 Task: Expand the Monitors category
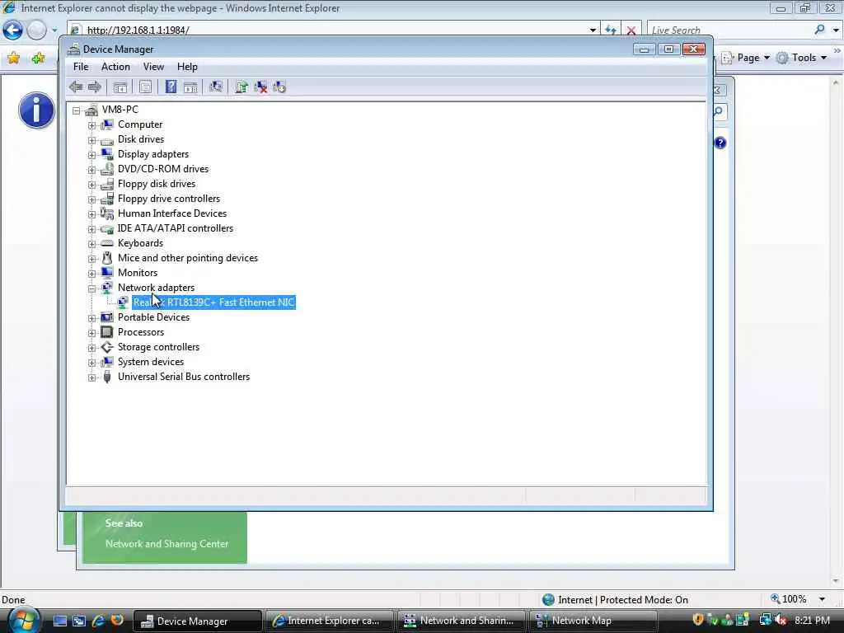(x=92, y=274)
